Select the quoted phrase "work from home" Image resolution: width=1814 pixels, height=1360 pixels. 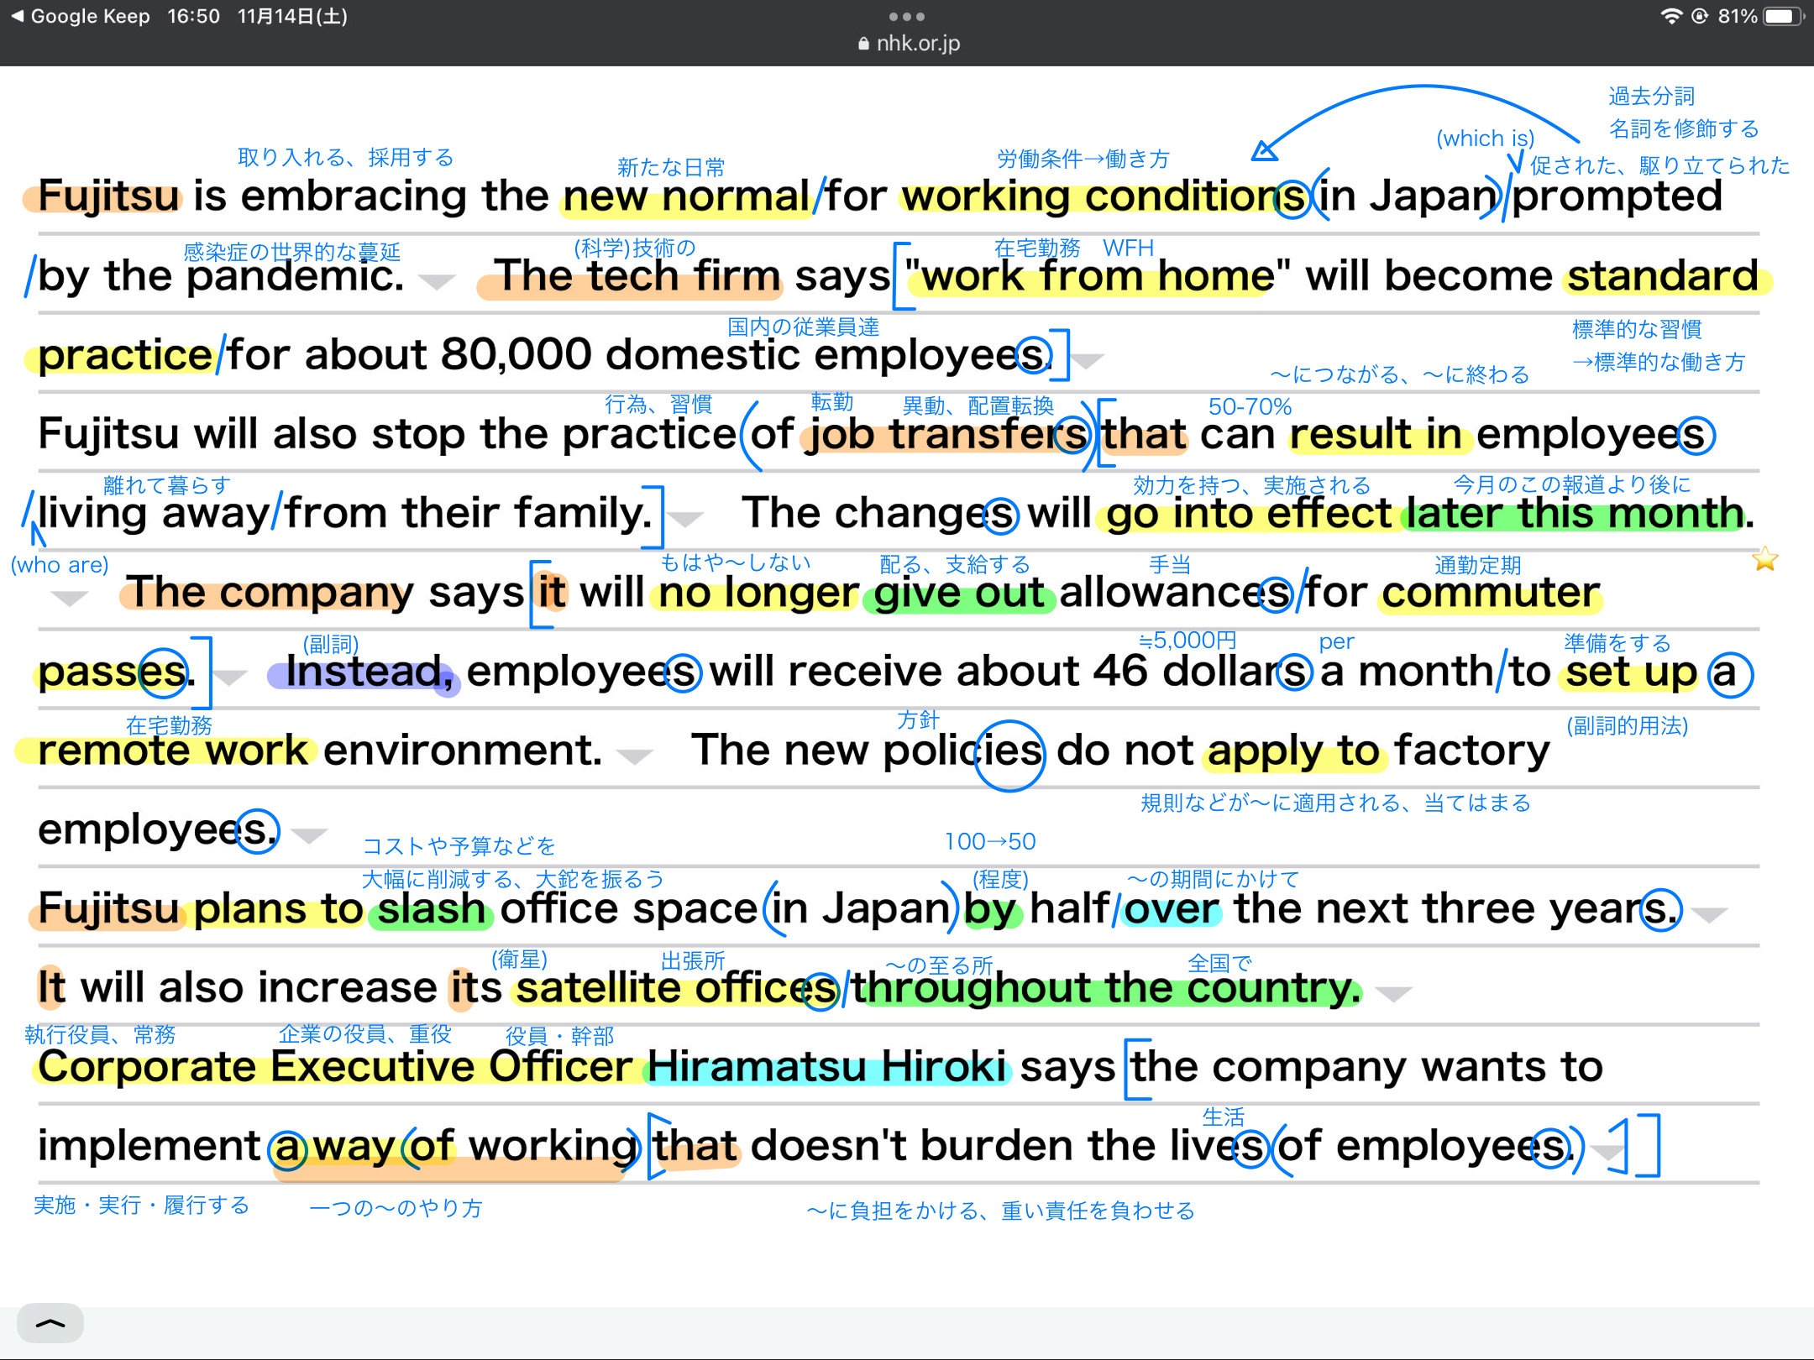click(1098, 276)
